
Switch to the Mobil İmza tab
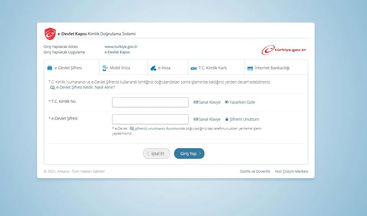(123, 68)
